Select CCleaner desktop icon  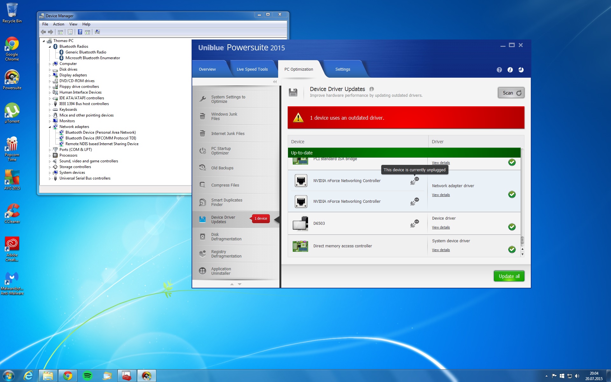pyautogui.click(x=12, y=213)
